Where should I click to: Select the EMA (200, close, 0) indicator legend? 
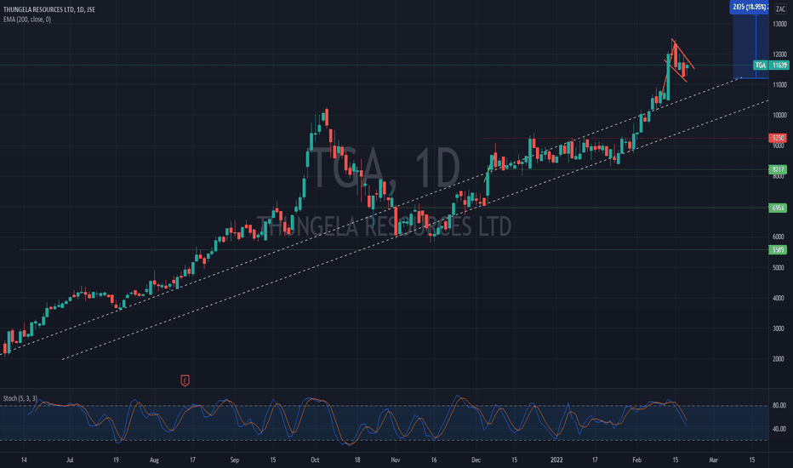(27, 20)
